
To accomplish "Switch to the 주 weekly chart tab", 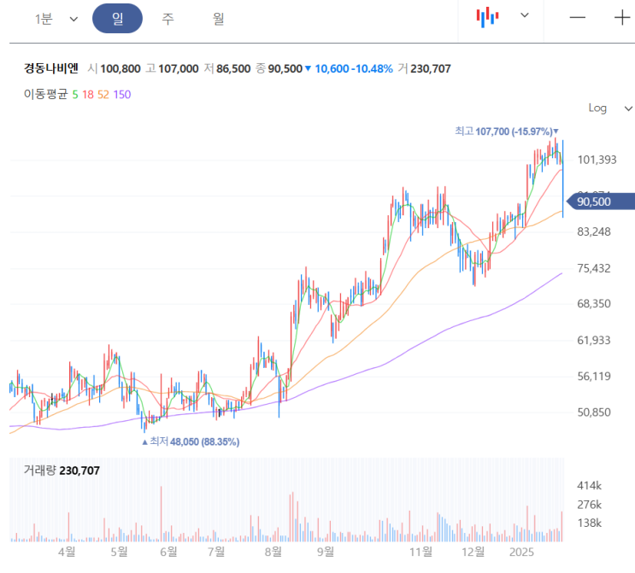I will click(168, 18).
